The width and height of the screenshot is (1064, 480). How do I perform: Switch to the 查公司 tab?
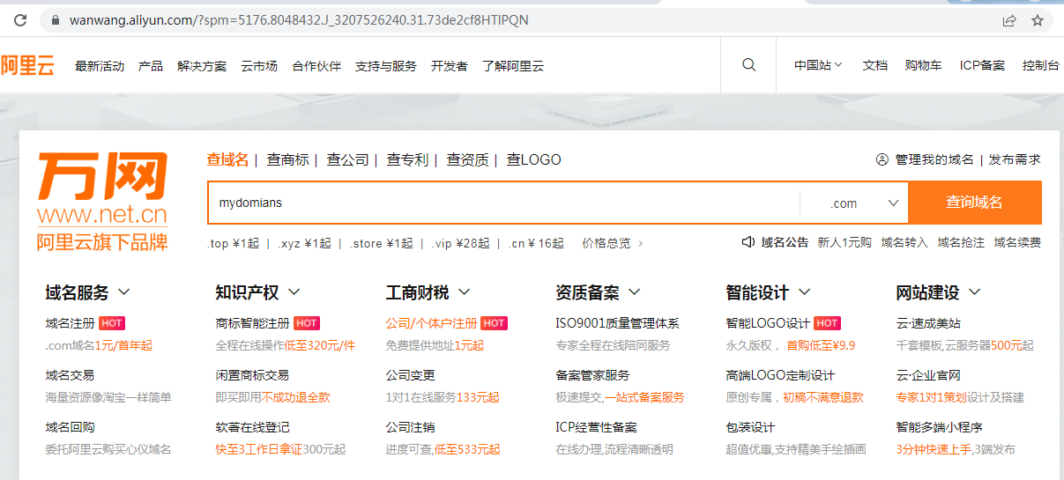pos(348,159)
